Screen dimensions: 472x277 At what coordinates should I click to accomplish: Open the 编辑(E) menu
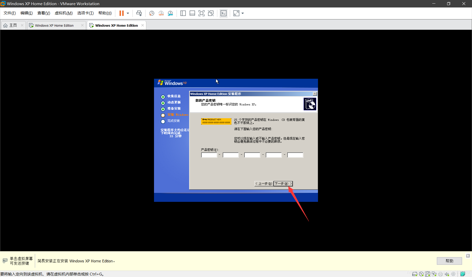[x=27, y=13]
